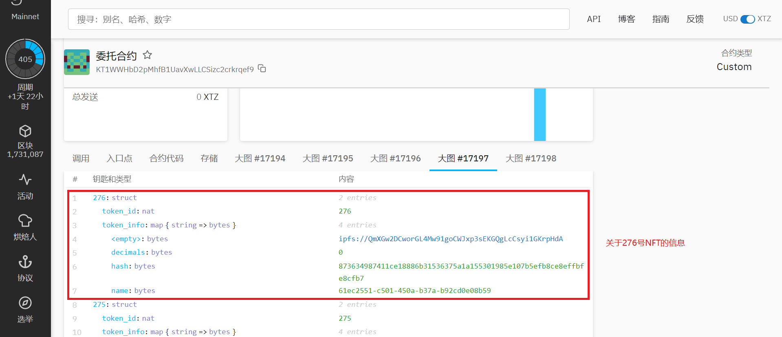The width and height of the screenshot is (782, 337).
Task: Open the 协议 protocol anchor icon
Action: (25, 262)
